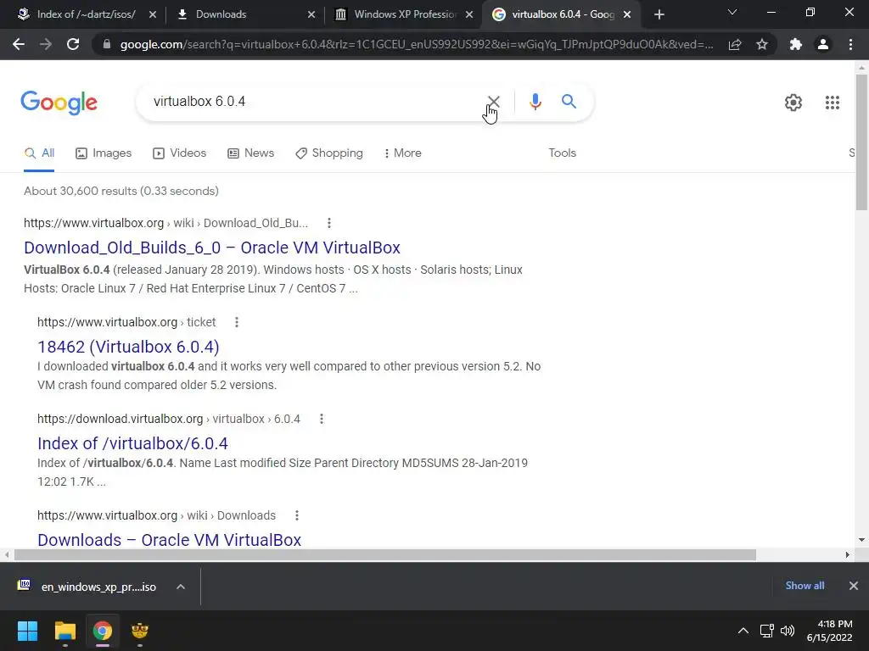Open the Google apps grid
Image resolution: width=869 pixels, height=651 pixels.
[x=833, y=103]
